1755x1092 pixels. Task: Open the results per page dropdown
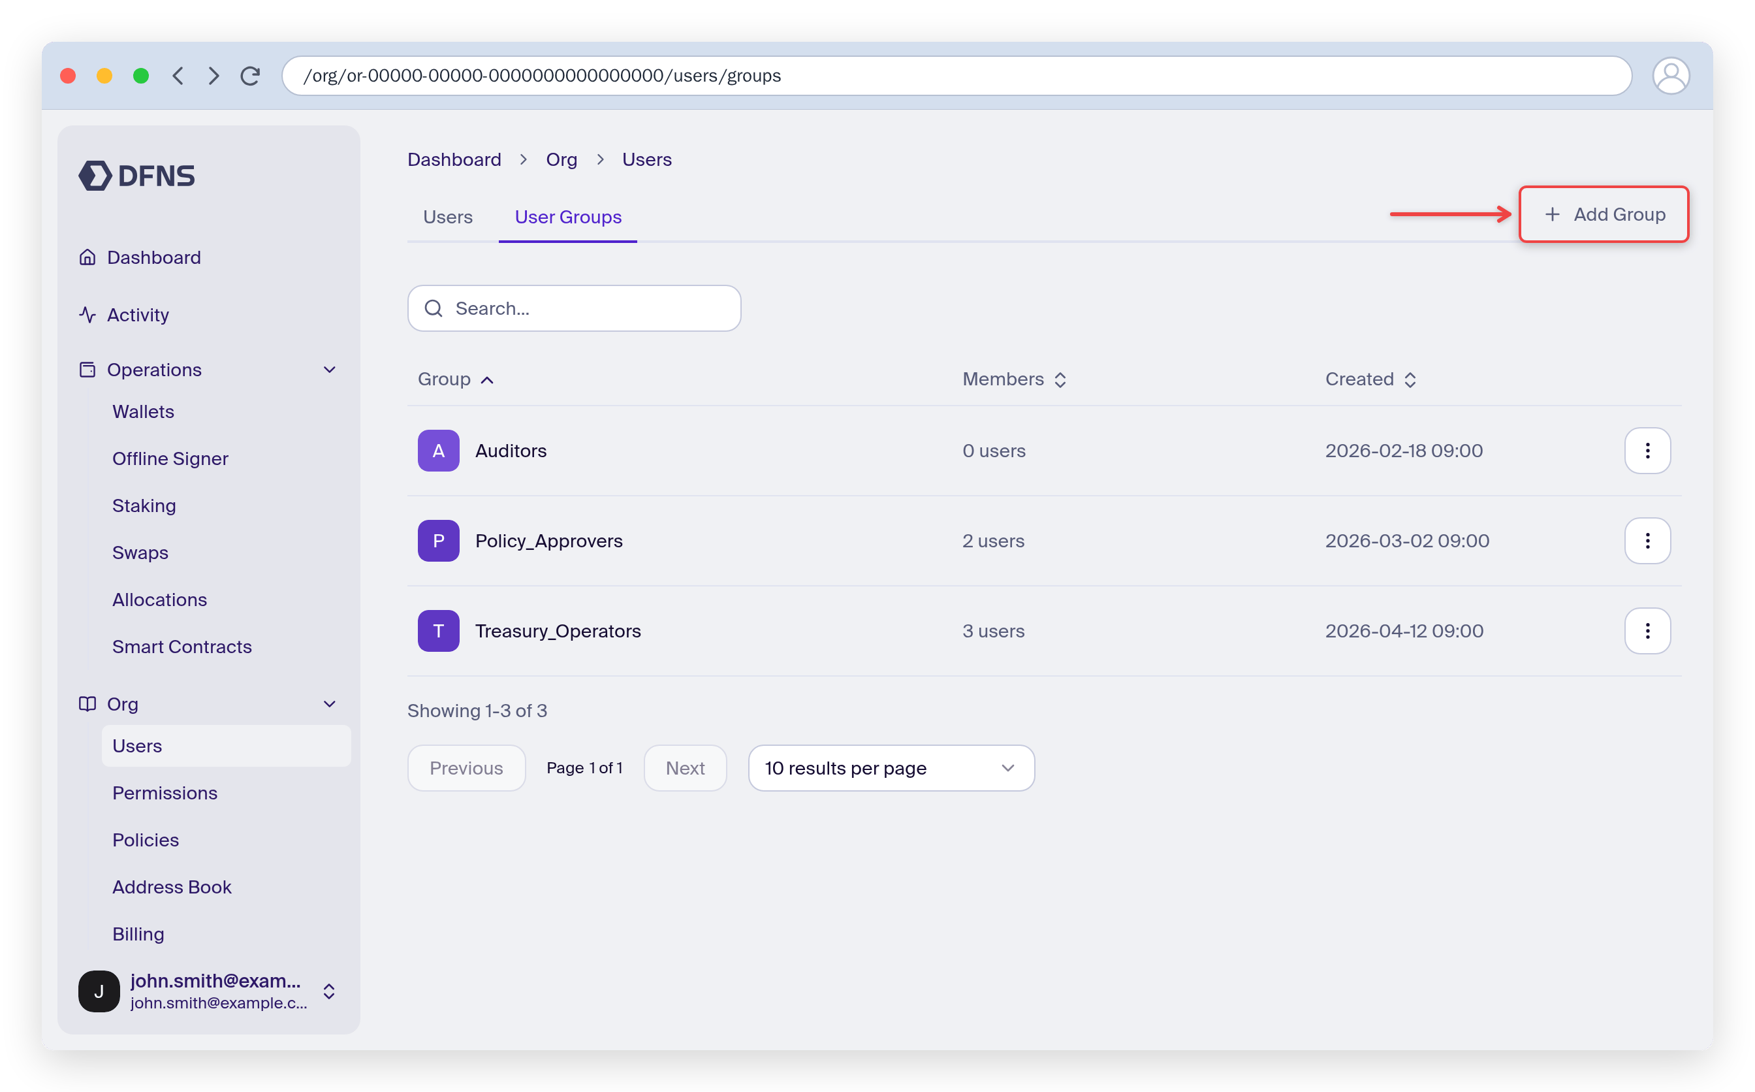pyautogui.click(x=891, y=767)
